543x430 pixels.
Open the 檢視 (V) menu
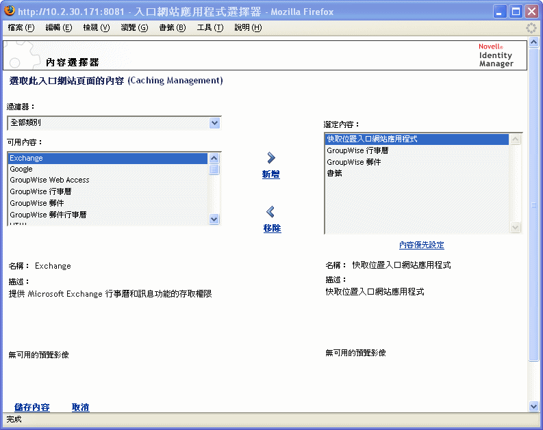[97, 27]
